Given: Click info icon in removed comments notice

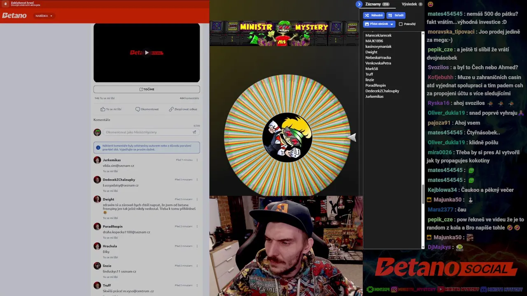Looking at the screenshot, I should point(98,148).
